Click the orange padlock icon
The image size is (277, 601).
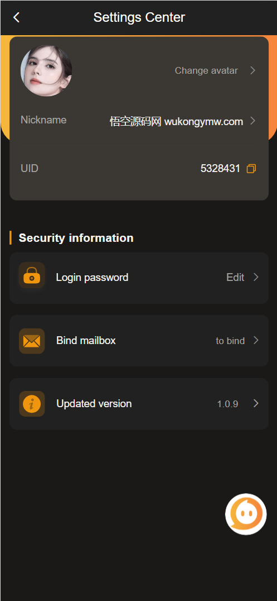[x=32, y=275]
